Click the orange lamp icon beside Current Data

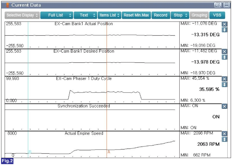(7, 5)
